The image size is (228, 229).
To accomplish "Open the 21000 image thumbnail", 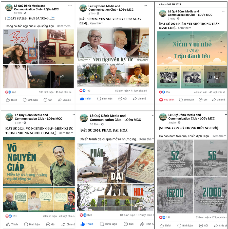I will coord(210,195).
